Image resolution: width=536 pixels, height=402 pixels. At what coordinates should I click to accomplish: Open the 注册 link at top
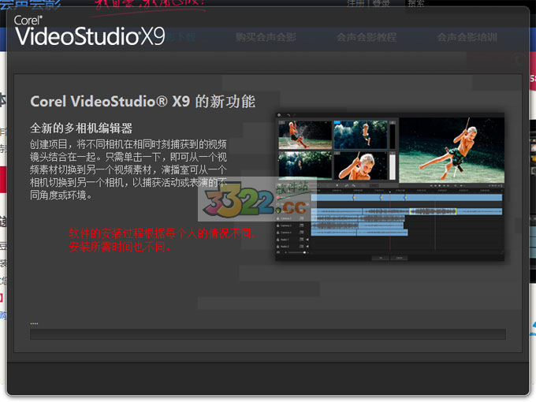coord(356,4)
